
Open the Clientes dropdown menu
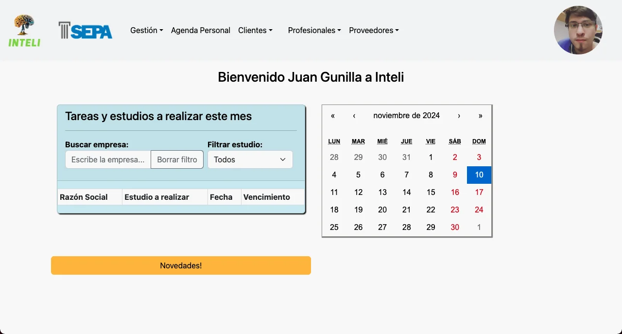point(255,30)
